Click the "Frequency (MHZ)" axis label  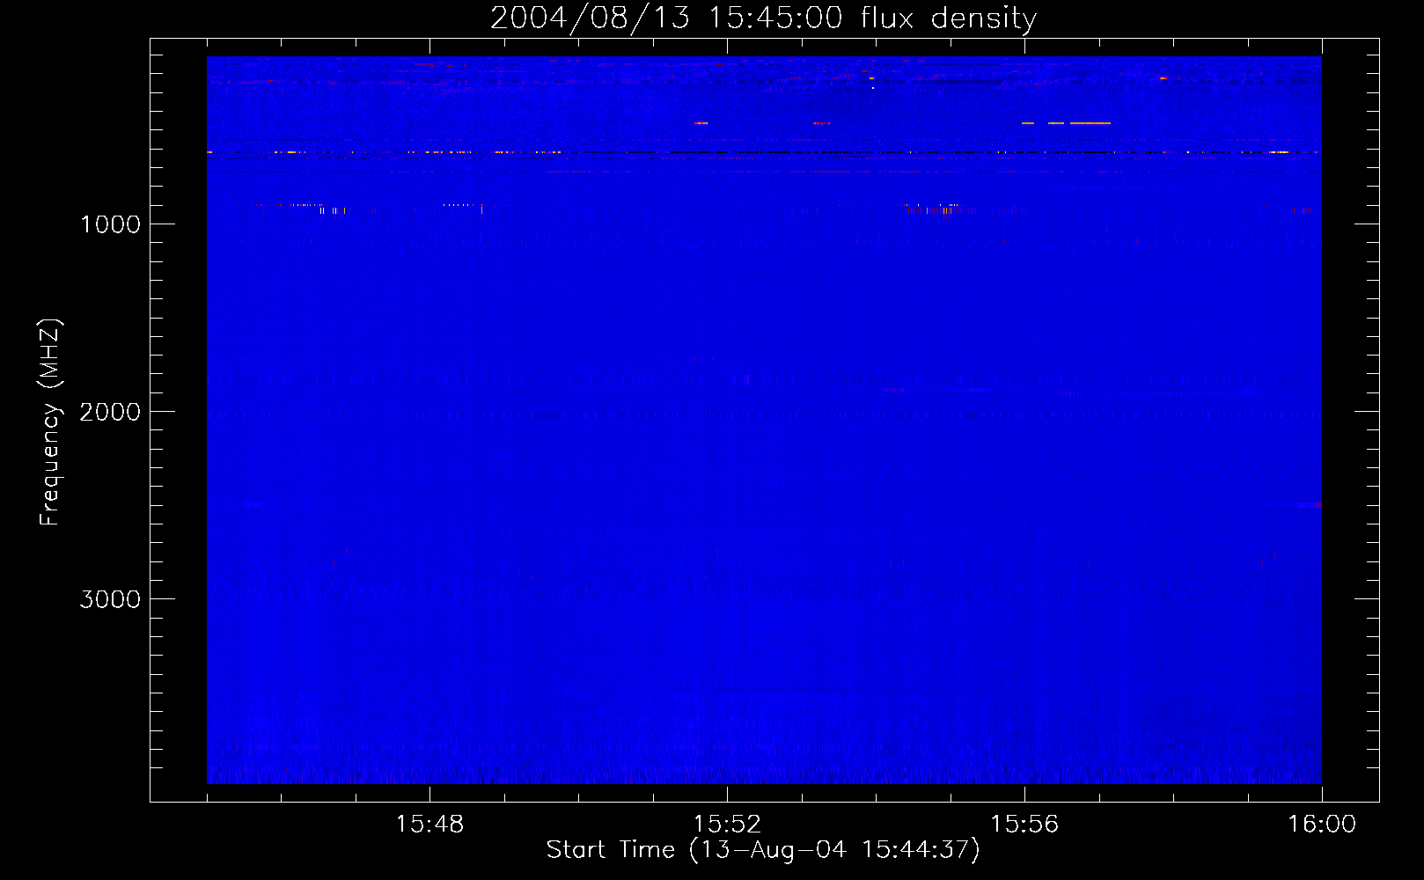(51, 422)
